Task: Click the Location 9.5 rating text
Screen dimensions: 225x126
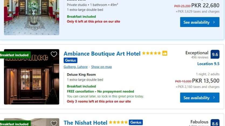Action: click(x=208, y=64)
